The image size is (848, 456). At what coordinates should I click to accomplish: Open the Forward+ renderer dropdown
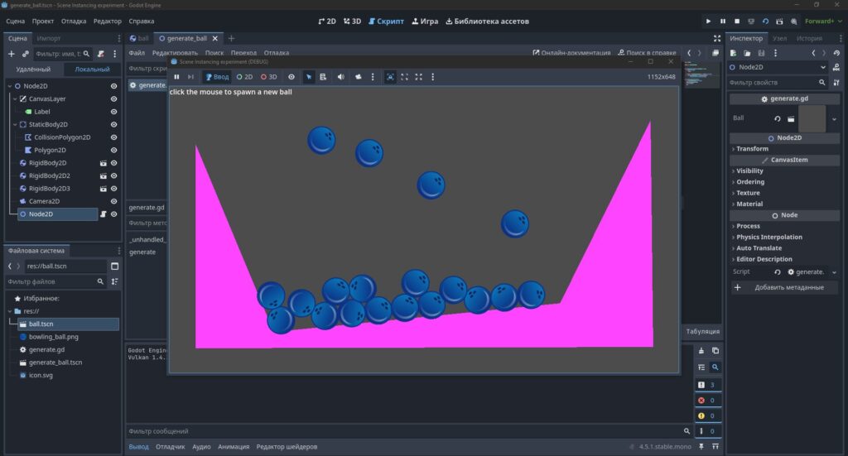tap(823, 21)
